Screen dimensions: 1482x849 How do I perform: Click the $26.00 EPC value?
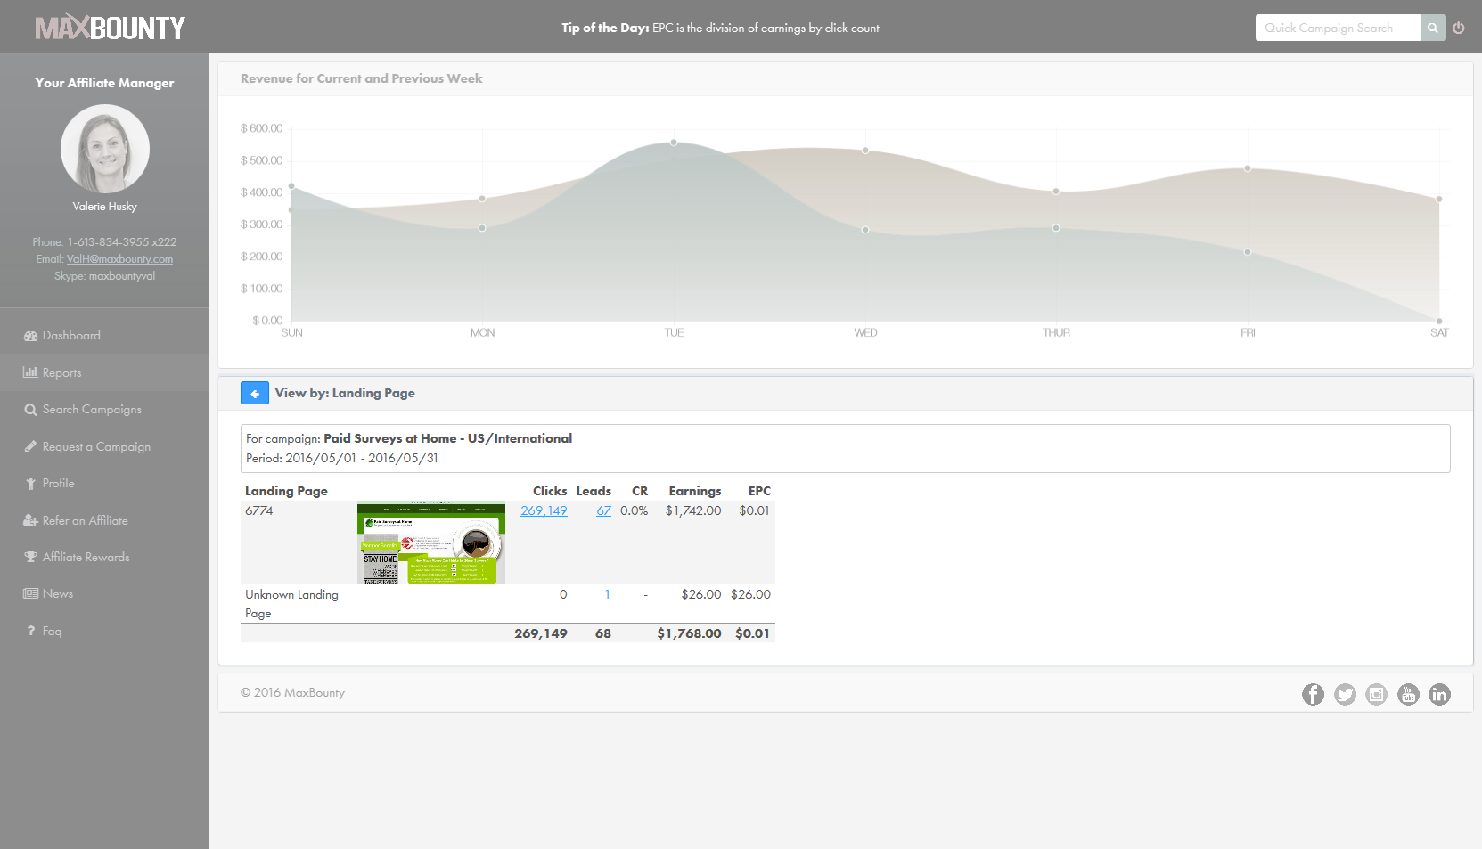tap(750, 594)
